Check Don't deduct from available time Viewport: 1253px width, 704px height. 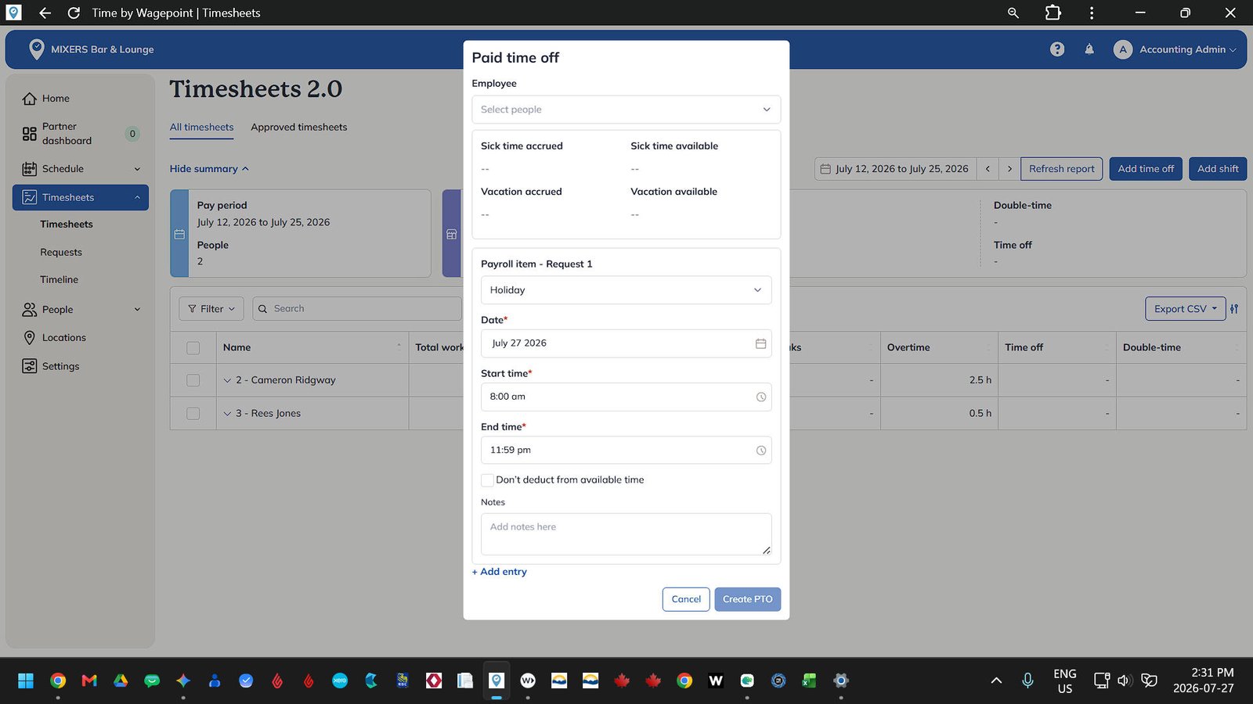pos(487,480)
